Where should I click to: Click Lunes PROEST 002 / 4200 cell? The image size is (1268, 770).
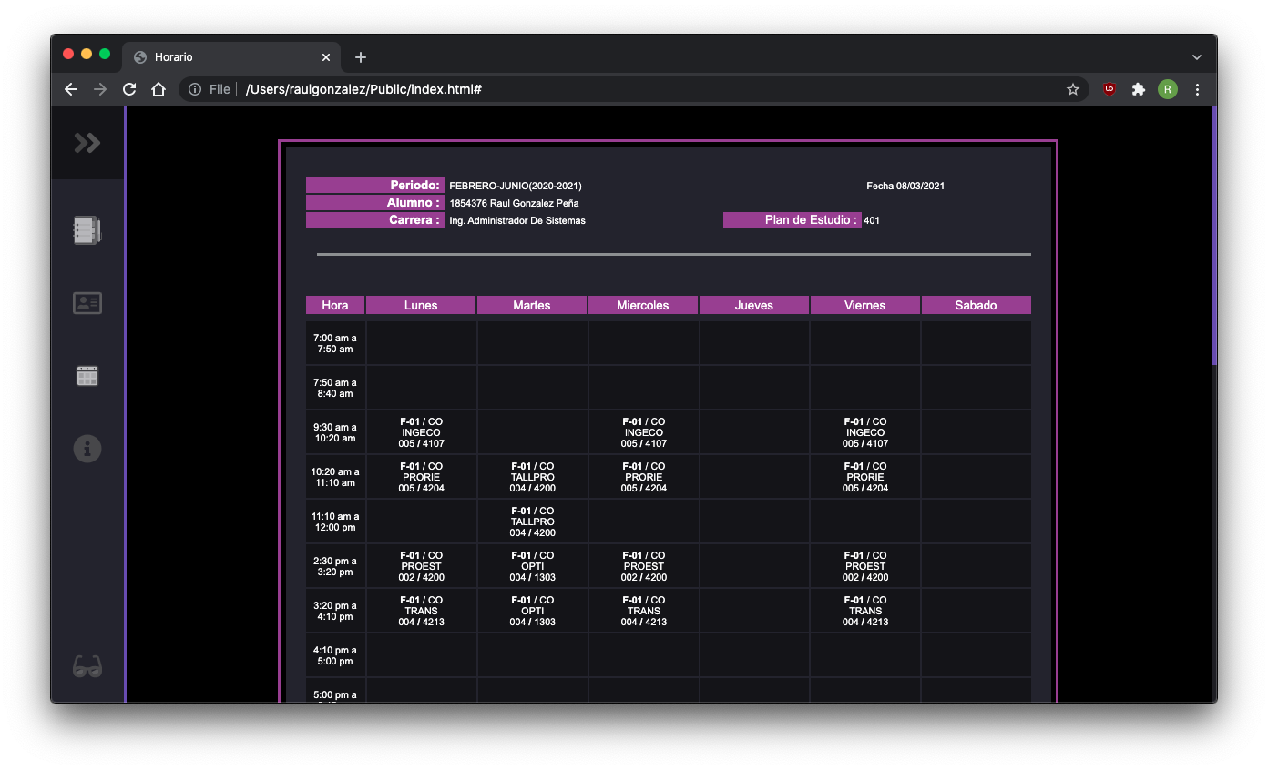[421, 566]
